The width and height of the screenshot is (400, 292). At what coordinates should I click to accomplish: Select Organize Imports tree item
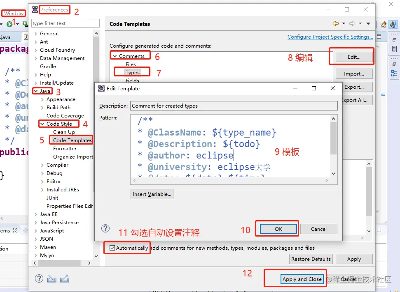click(x=73, y=157)
